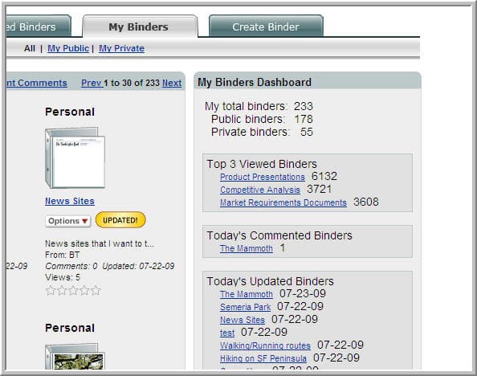The image size is (477, 376).
Task: Open the News Sites binder title link
Action: 70,201
